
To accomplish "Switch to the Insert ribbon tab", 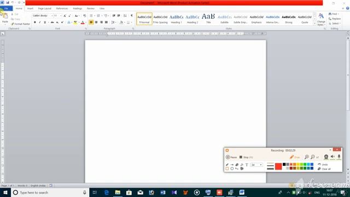I will click(x=30, y=9).
